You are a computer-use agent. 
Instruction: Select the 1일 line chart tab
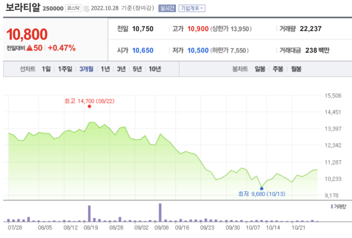[46, 69]
